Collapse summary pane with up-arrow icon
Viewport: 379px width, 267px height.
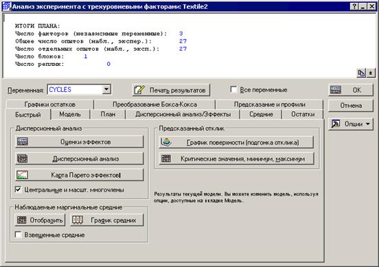click(x=371, y=73)
